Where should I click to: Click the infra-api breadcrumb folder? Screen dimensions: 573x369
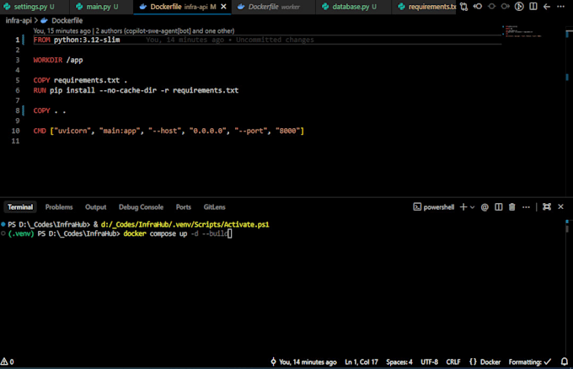pyautogui.click(x=19, y=20)
